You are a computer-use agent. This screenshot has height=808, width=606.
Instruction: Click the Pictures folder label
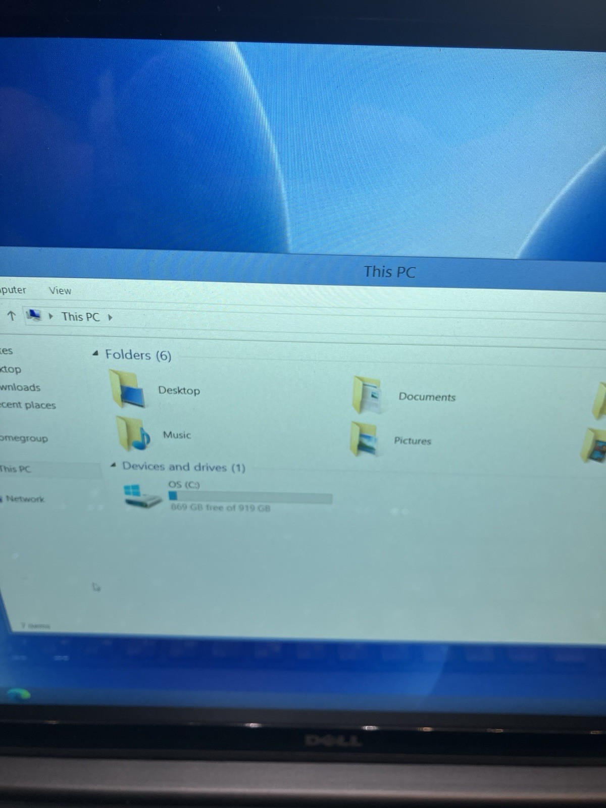click(413, 441)
